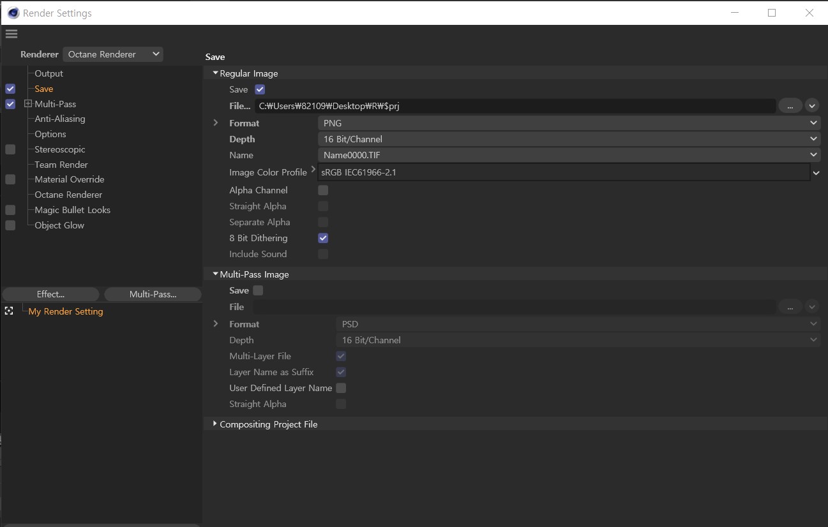This screenshot has width=828, height=527.
Task: Select Multi-Pass in settings list
Action: 56,104
